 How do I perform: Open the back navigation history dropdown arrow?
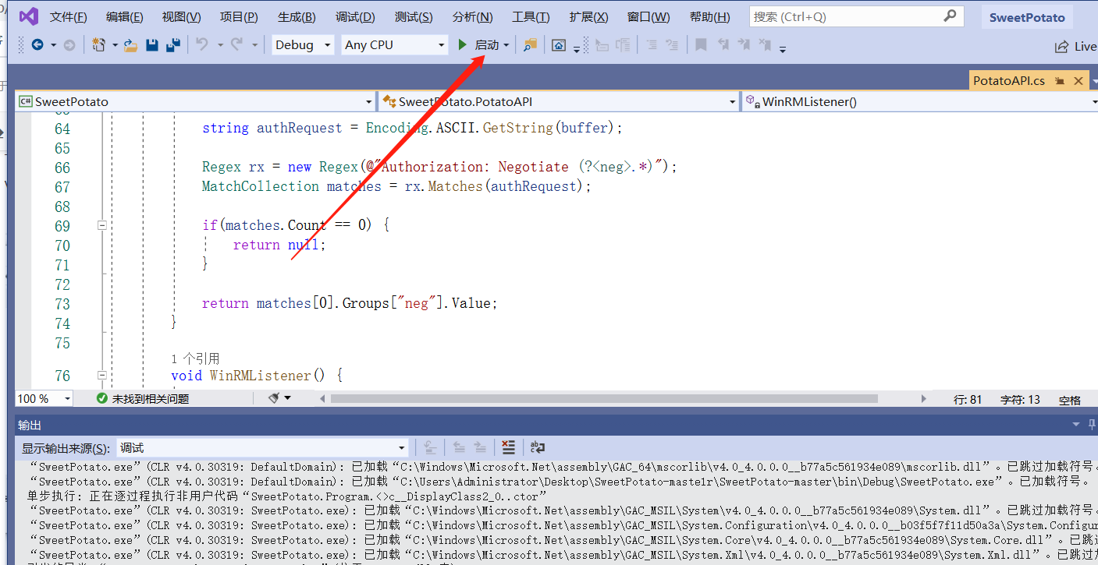(53, 45)
